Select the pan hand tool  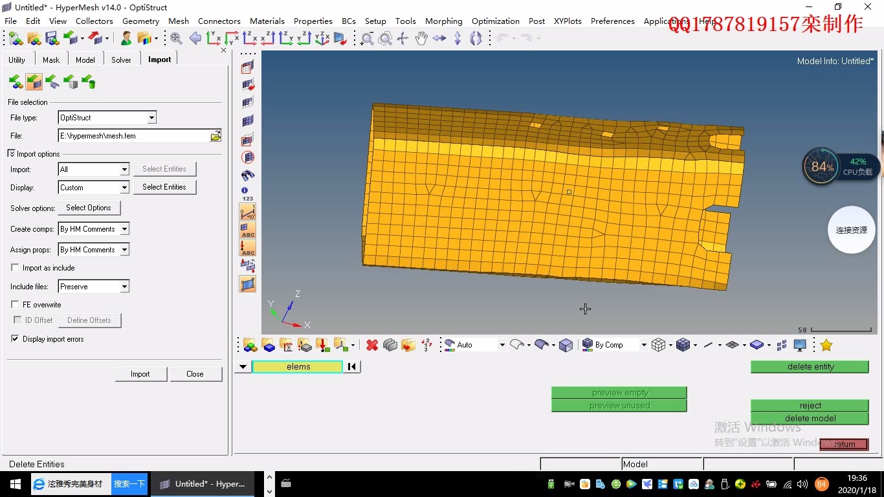[x=421, y=39]
